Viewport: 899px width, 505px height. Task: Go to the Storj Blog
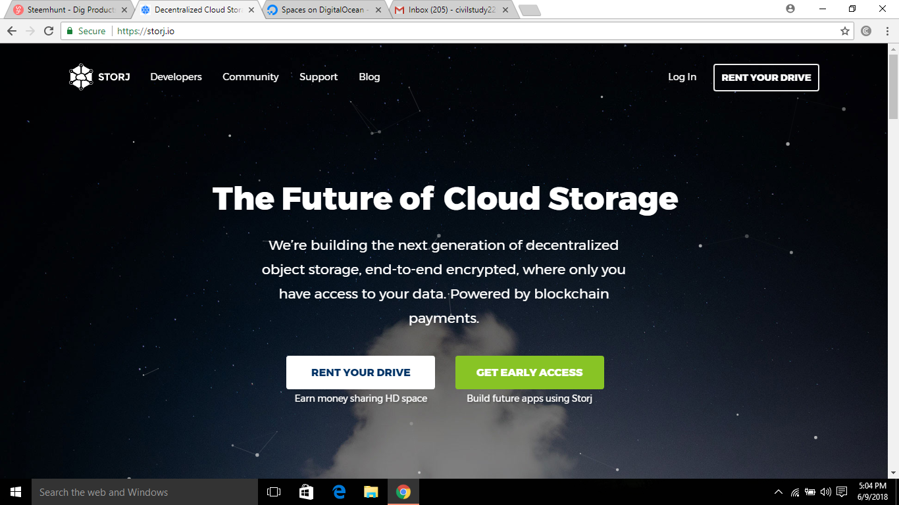click(x=369, y=77)
